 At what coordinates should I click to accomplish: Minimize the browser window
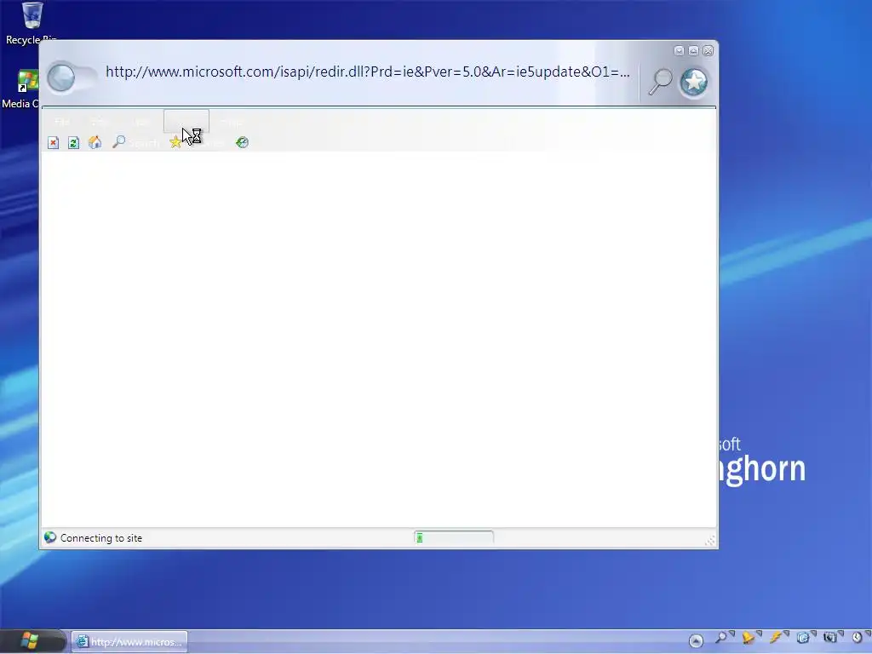point(679,50)
